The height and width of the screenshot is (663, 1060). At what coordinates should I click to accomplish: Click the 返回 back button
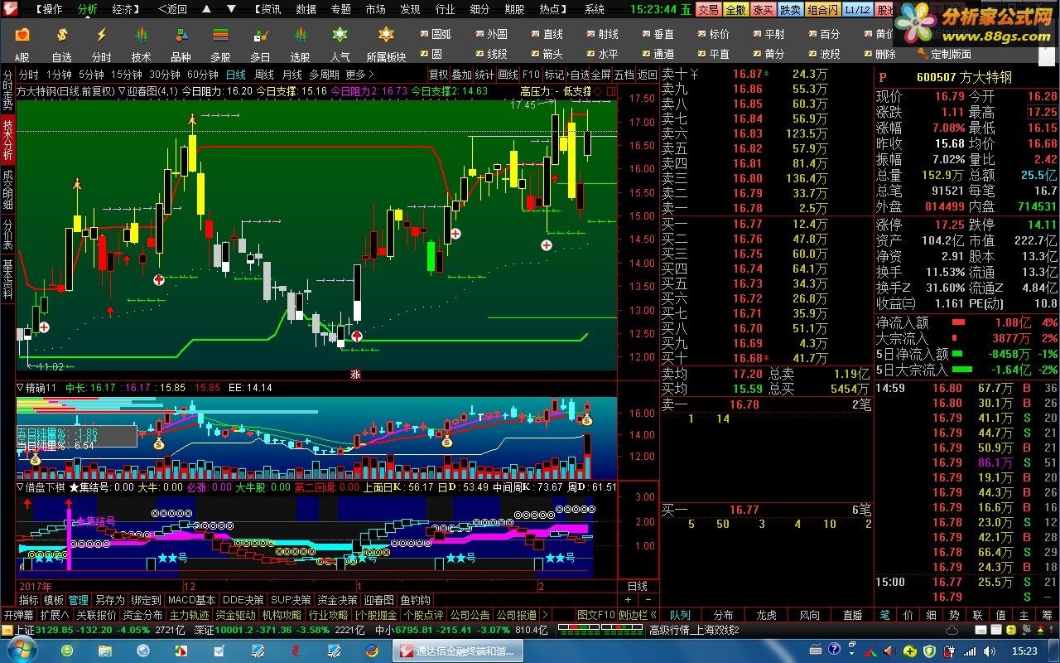coord(648,75)
